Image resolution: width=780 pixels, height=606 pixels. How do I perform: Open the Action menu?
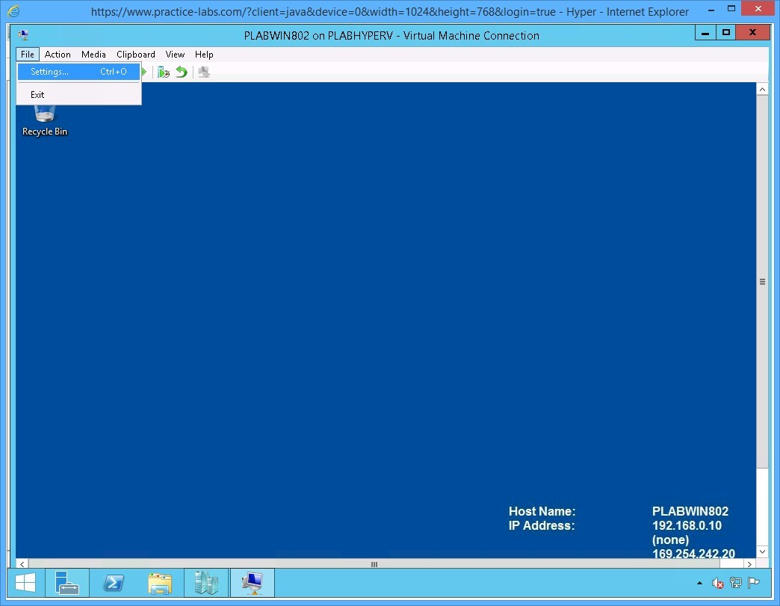pos(58,54)
